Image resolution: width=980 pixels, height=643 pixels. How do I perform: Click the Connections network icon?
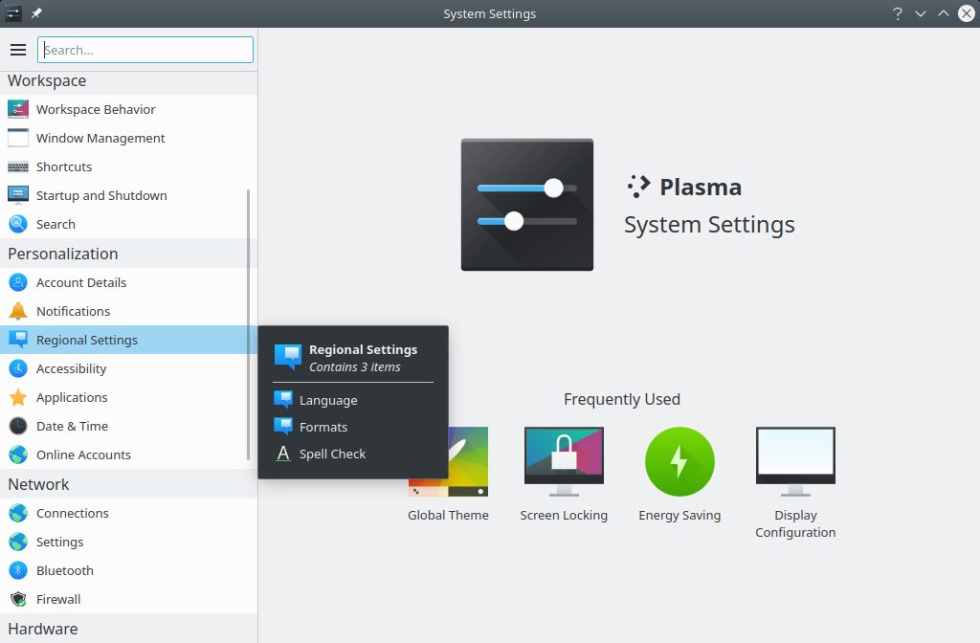(18, 513)
